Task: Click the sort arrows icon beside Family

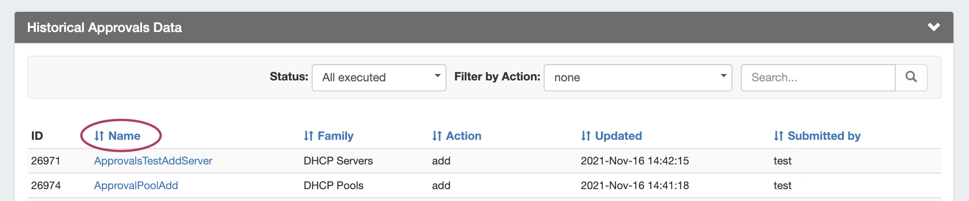Action: click(x=308, y=136)
